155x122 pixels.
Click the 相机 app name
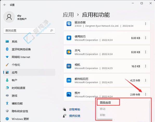77,65
